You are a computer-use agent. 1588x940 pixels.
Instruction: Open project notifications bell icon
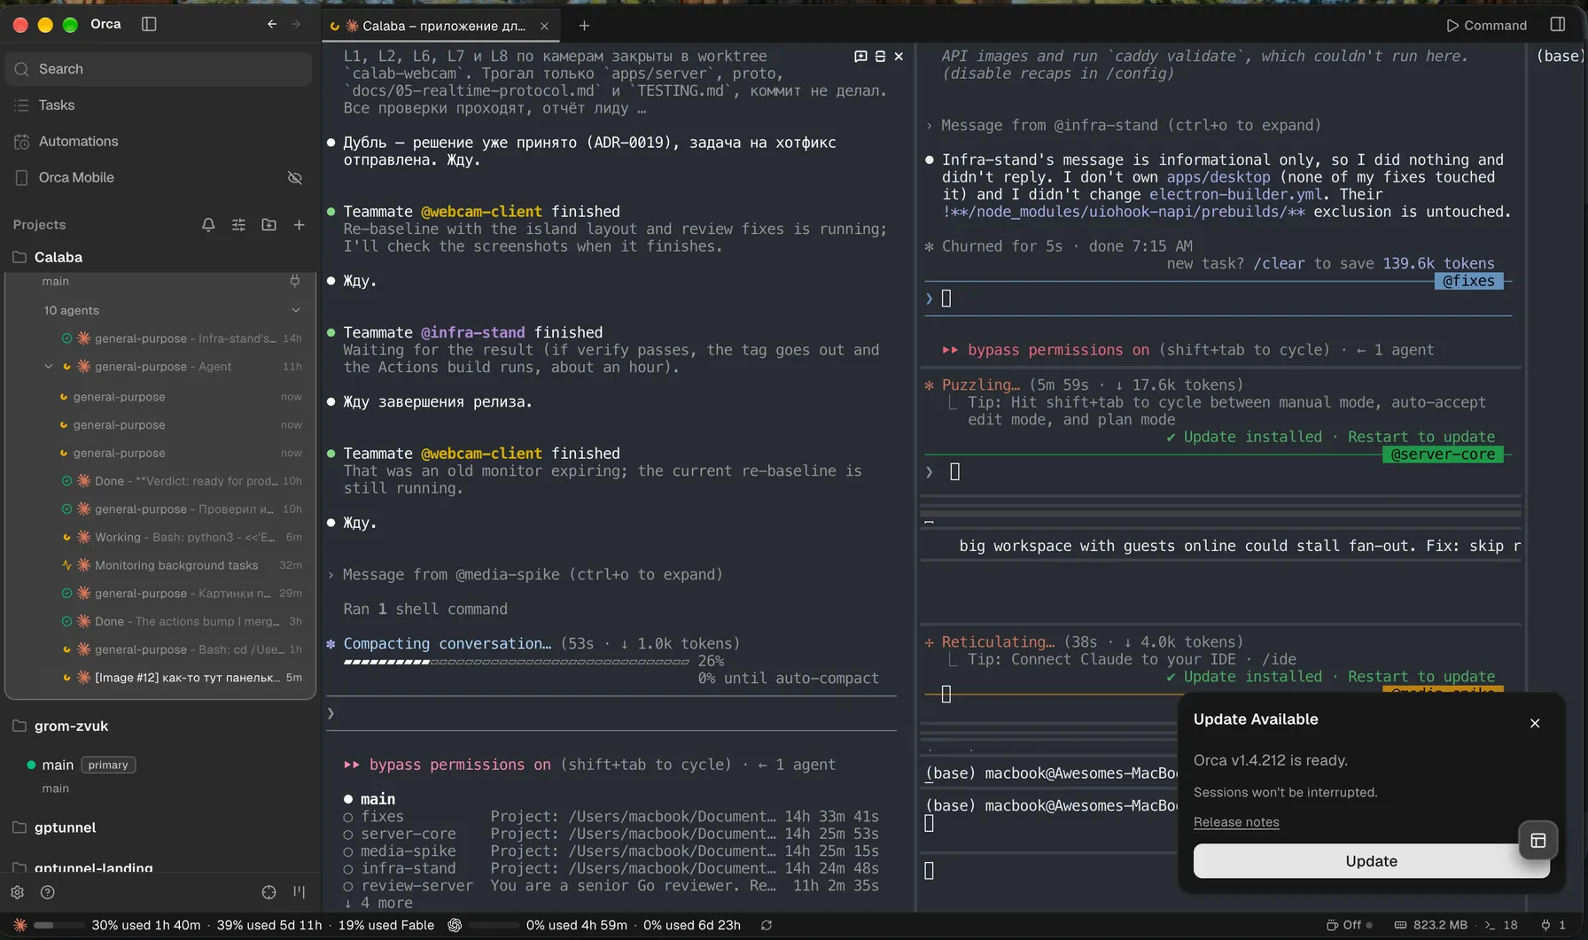coord(208,225)
